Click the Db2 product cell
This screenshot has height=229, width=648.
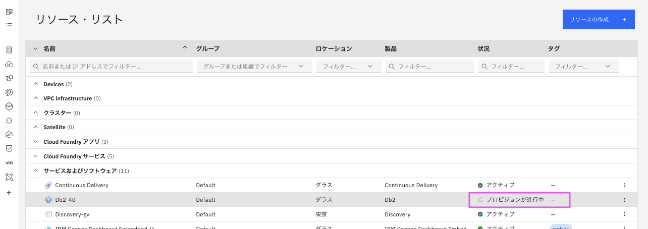click(x=390, y=200)
